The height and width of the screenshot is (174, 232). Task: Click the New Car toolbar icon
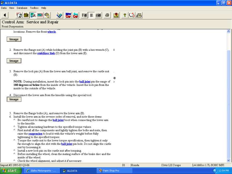click(68, 15)
